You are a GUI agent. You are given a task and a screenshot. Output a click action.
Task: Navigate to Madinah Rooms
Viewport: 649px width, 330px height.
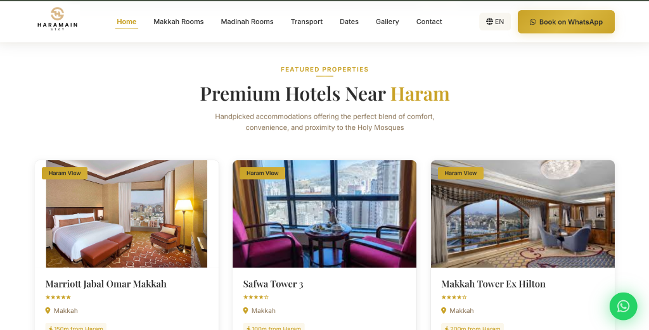(x=247, y=22)
